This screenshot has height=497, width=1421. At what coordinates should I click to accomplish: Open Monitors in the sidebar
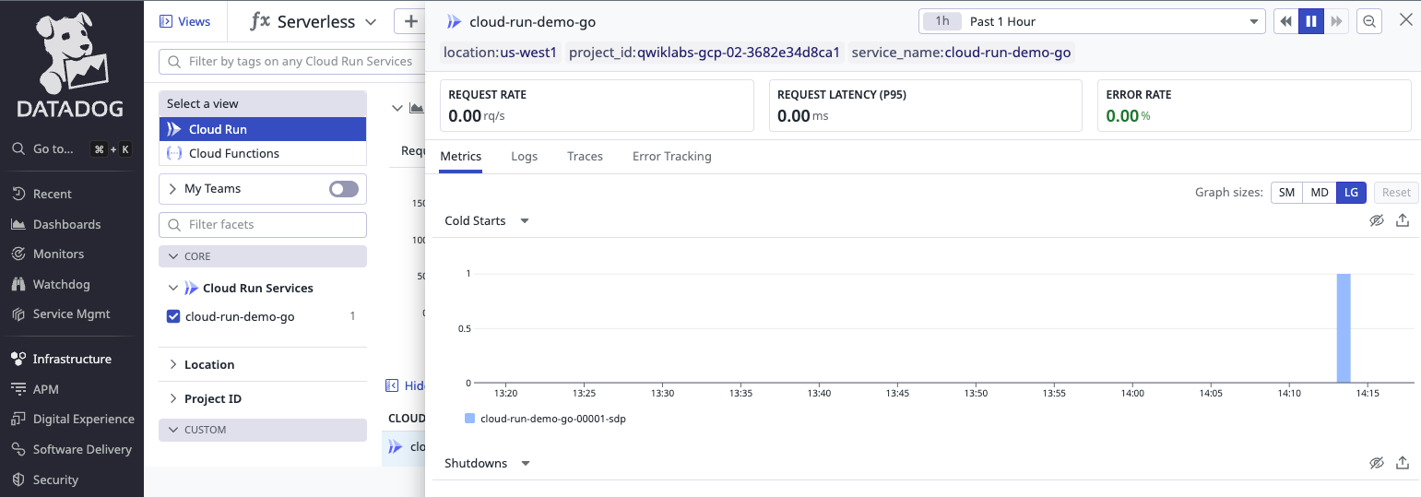coord(47,254)
